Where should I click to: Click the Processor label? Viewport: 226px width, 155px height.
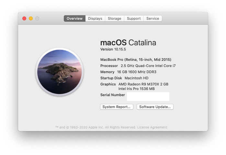[x=109, y=66]
